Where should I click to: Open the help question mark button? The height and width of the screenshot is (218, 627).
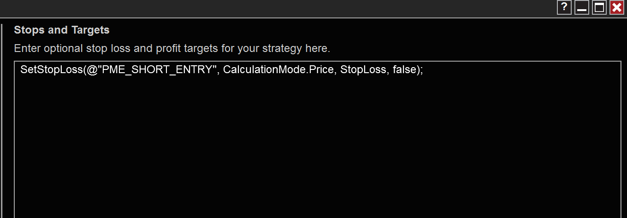(x=564, y=7)
